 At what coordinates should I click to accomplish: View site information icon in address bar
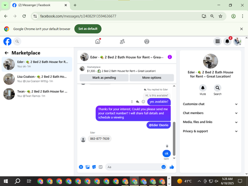pos(35,16)
